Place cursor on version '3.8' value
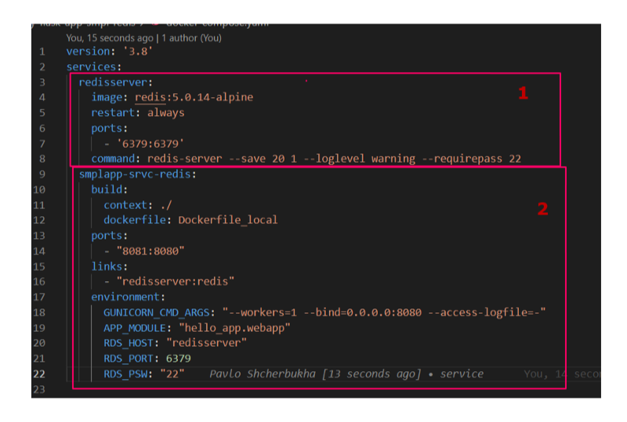 pyautogui.click(x=136, y=52)
